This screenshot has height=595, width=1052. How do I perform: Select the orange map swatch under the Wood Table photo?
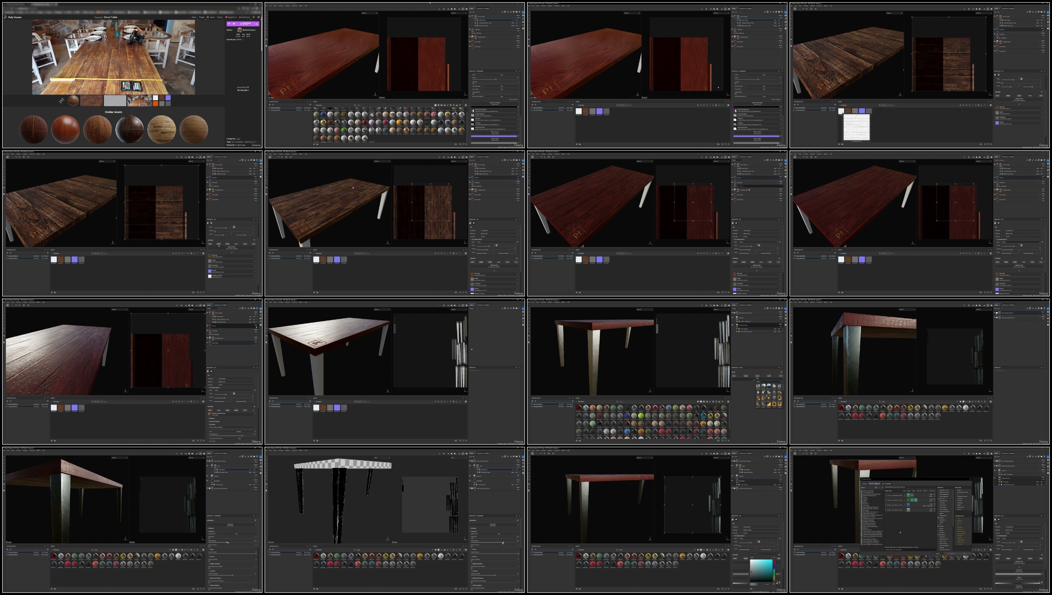[155, 104]
